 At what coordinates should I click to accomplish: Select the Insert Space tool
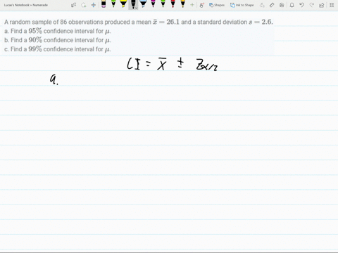point(94,5)
